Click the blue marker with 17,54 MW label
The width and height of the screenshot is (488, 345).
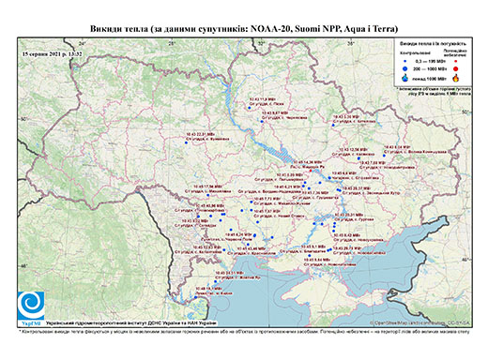click(207, 195)
